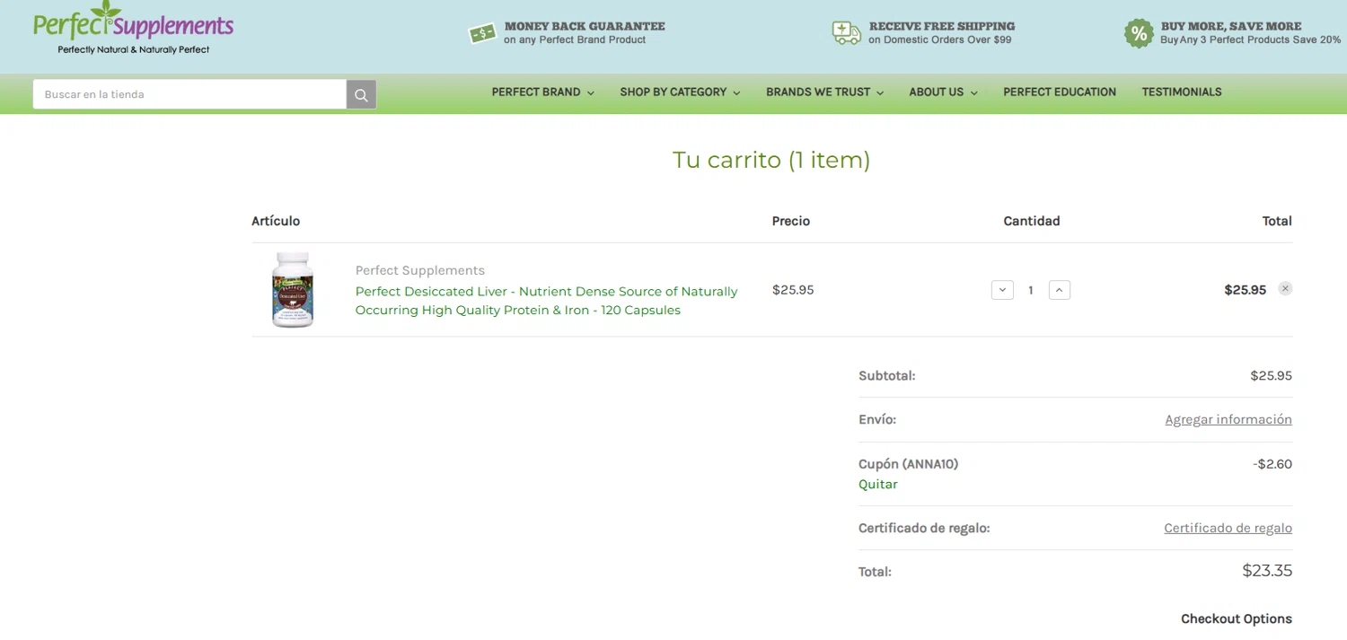Image resolution: width=1347 pixels, height=640 pixels.
Task: Click the Checkout Options heading
Action: tap(1237, 618)
